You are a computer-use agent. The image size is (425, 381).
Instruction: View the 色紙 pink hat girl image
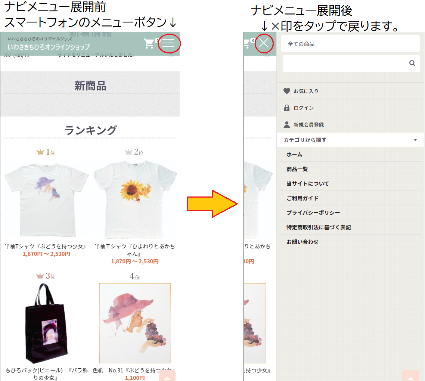coord(135,323)
